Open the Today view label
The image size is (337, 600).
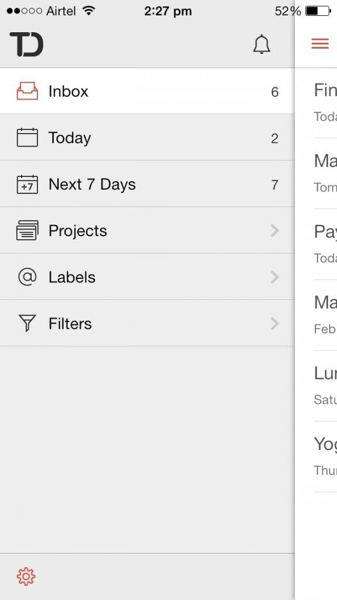pyautogui.click(x=70, y=138)
